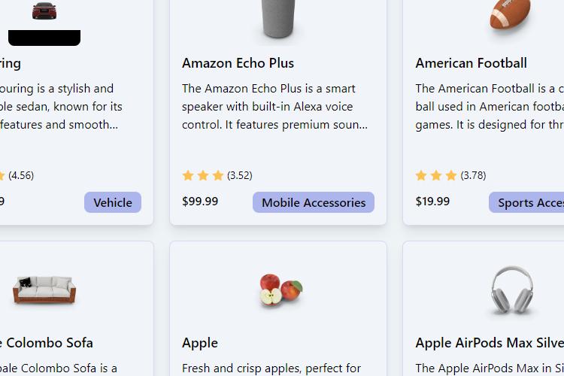This screenshot has height=376, width=564.
Task: Open the Apple AirPods Max Silver title
Action: 490,343
